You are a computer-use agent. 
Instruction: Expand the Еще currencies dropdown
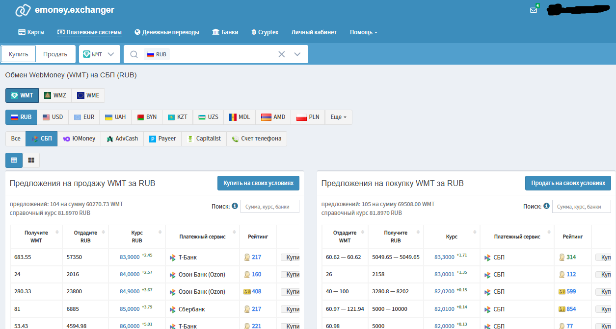click(x=338, y=117)
